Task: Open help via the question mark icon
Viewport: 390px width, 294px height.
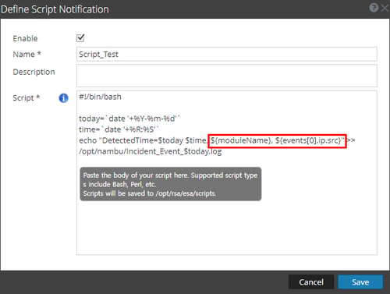Action: pyautogui.click(x=374, y=8)
